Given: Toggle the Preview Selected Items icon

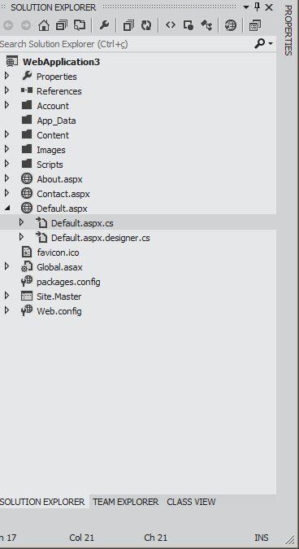Looking at the screenshot, I should click(254, 25).
